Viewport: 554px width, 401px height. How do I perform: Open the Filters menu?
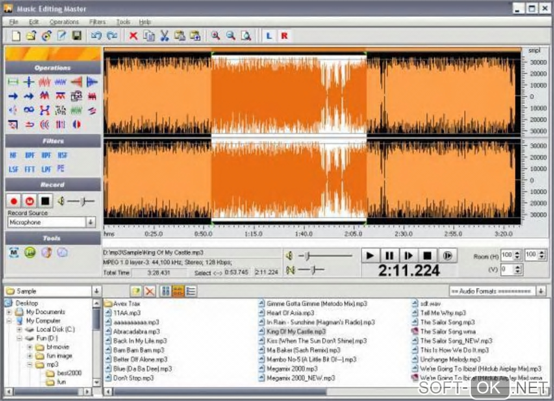click(97, 22)
